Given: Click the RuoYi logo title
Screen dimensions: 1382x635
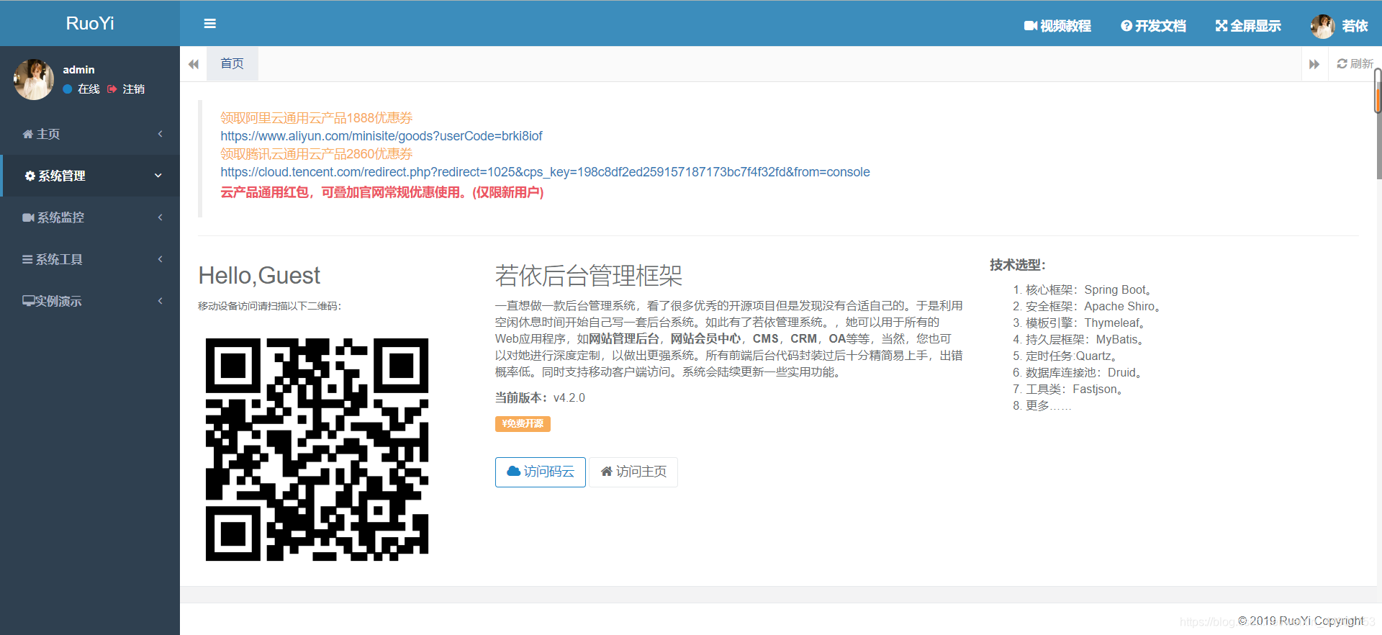Looking at the screenshot, I should 90,23.
